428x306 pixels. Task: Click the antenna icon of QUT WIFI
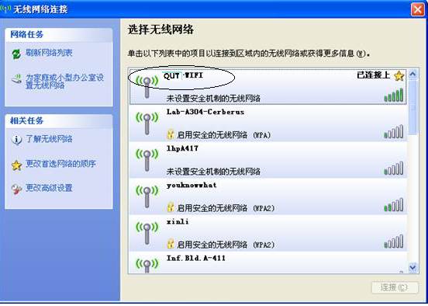pyautogui.click(x=147, y=87)
